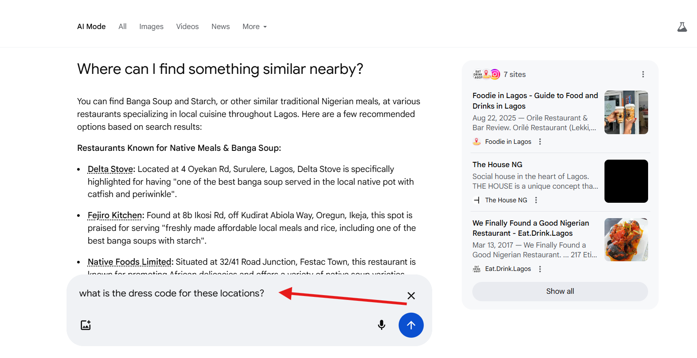Switch to the AI Mode tab
The width and height of the screenshot is (697, 358).
coord(91,26)
